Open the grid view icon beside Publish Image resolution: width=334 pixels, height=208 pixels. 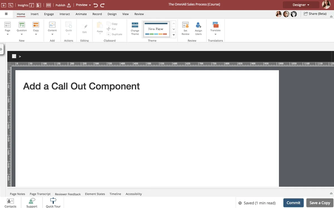[48, 5]
